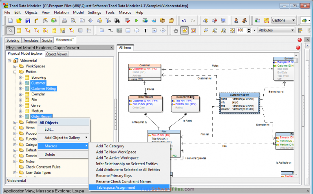Open the Notation menu
Viewport: 313px width, 194px height.
point(61,12)
